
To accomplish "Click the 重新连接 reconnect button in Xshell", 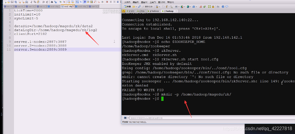I will tap(147, 7).
